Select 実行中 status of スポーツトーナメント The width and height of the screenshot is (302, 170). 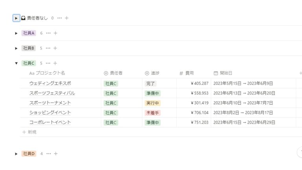[x=153, y=103]
